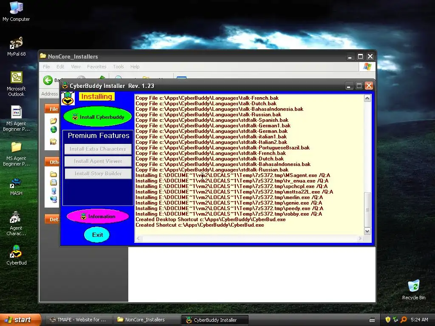Click the CyberBuddy mascot icon beside Installing
The height and width of the screenshot is (326, 435).
(x=68, y=98)
